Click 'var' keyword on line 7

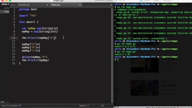(x=24, y=28)
